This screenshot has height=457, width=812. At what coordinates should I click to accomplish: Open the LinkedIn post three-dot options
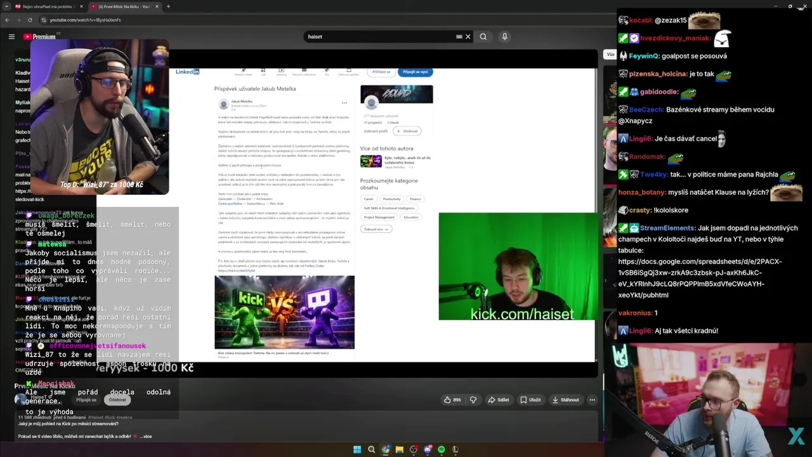(344, 103)
